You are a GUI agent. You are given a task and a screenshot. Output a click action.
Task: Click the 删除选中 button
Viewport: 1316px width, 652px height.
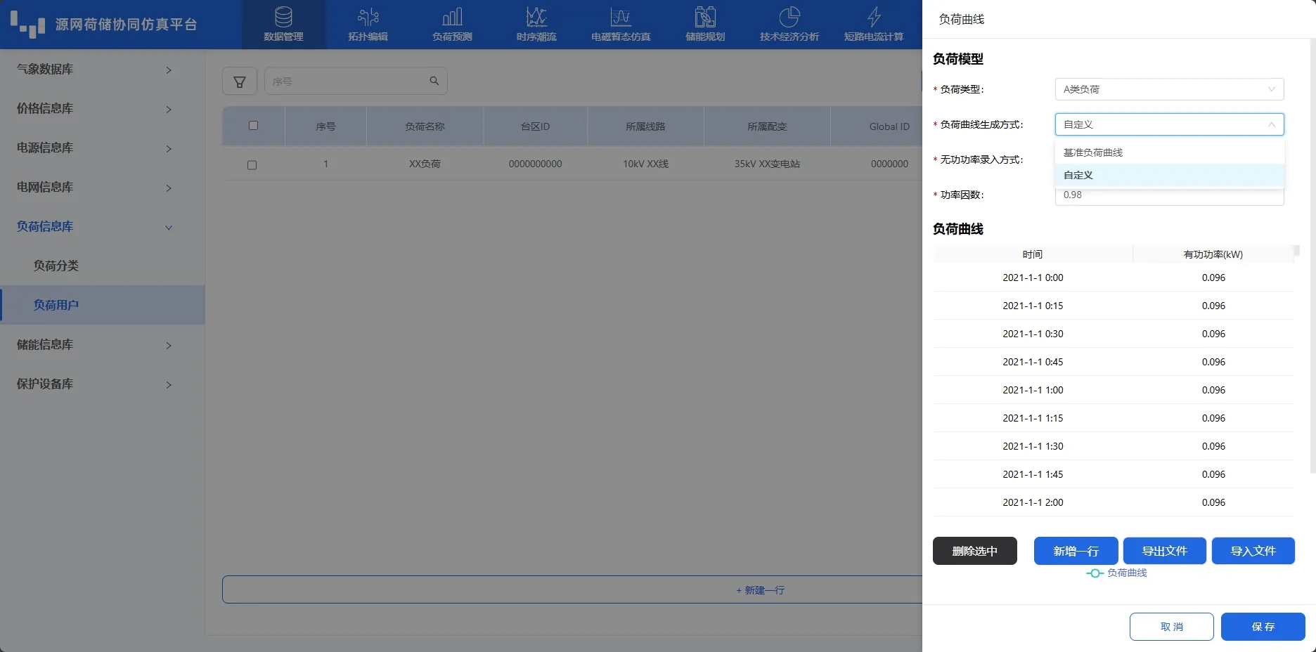point(974,551)
